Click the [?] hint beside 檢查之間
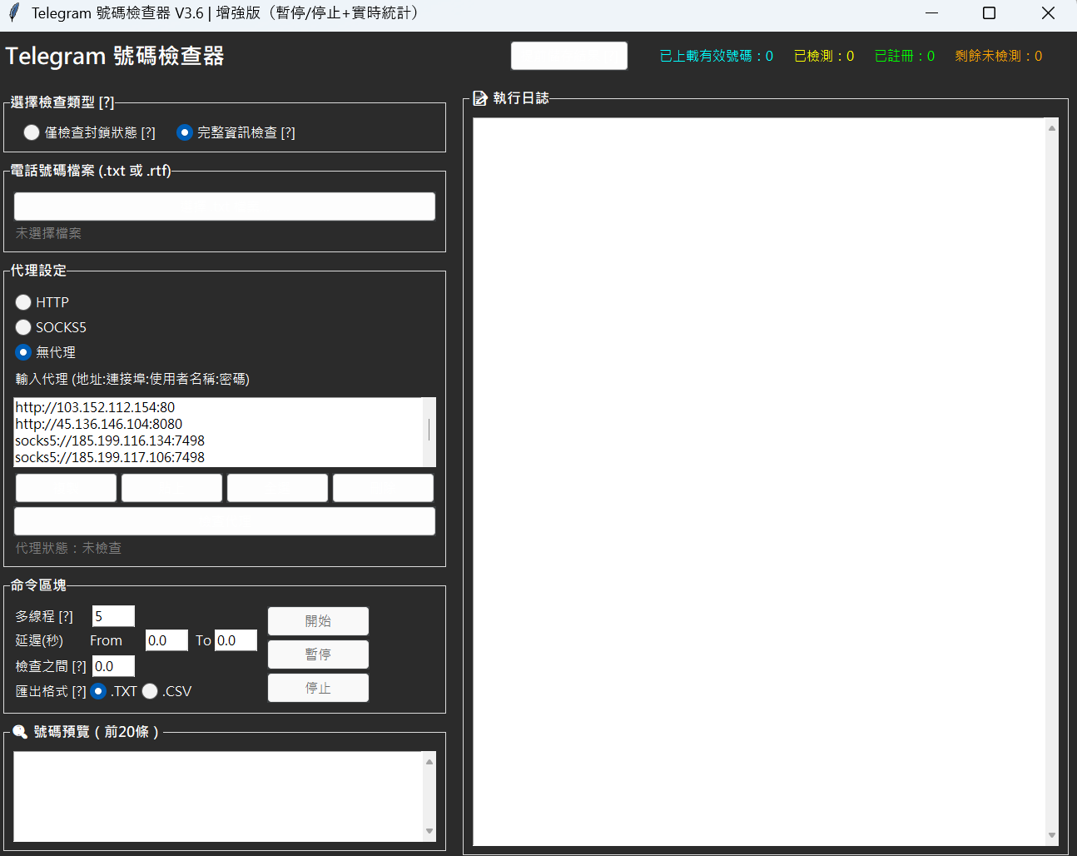 [79, 666]
